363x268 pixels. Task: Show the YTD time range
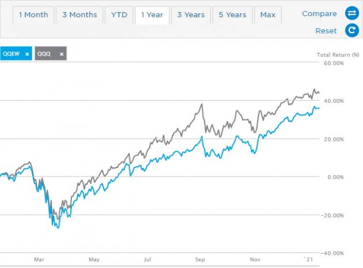118,14
